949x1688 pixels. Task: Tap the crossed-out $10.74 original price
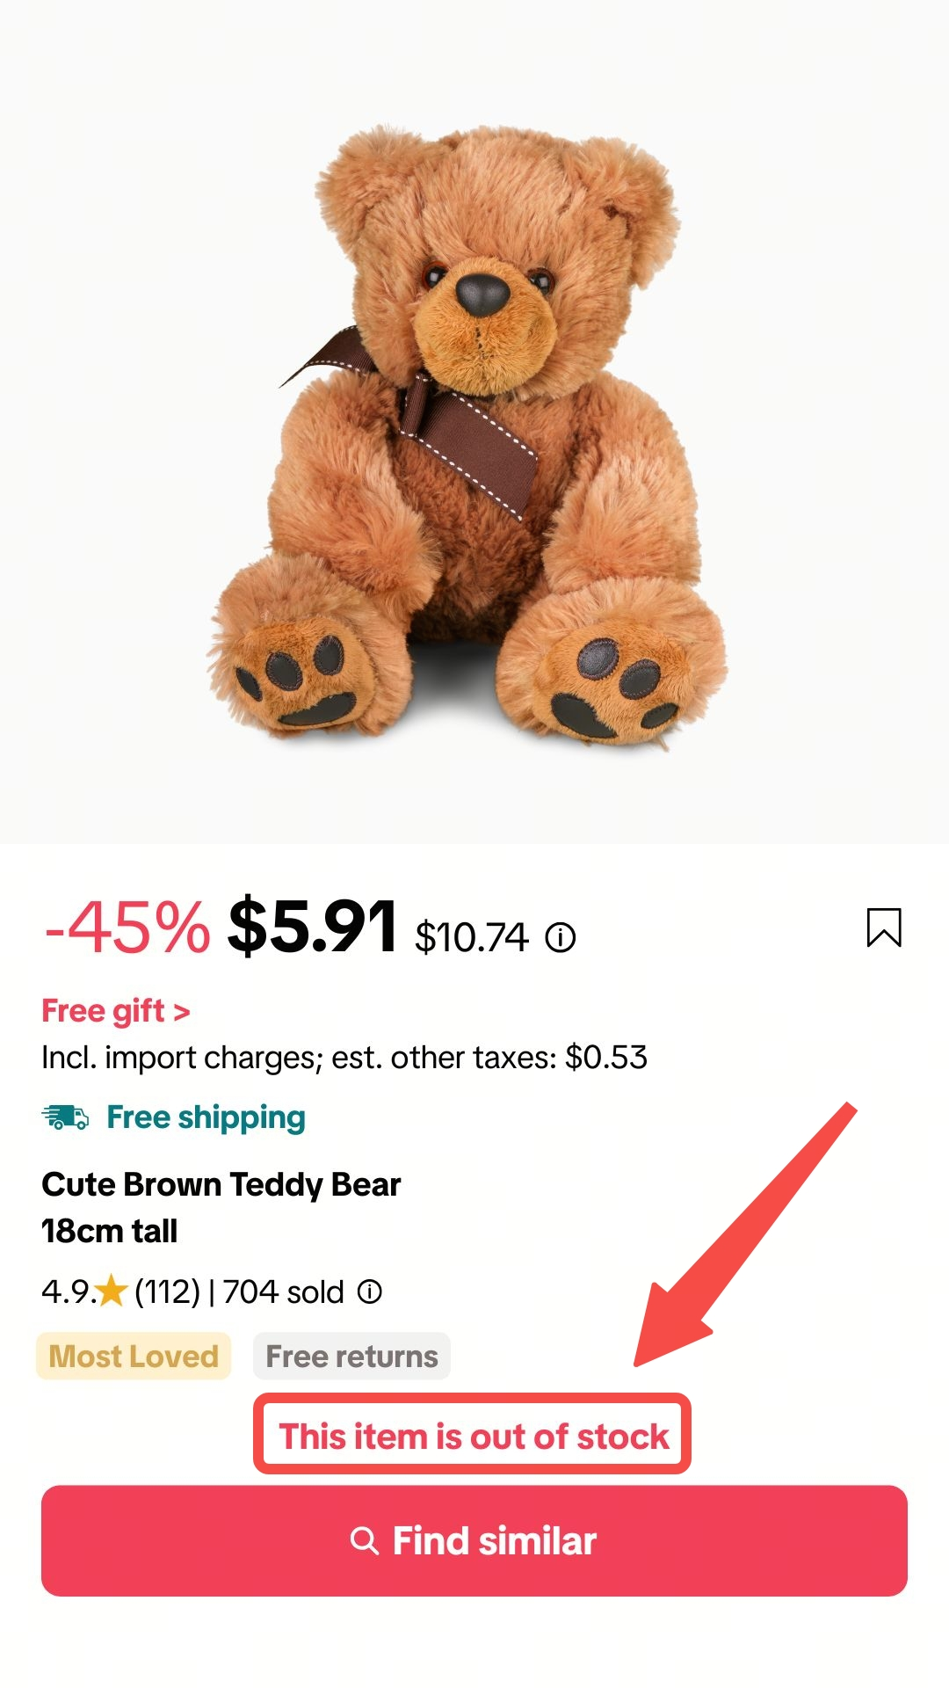click(x=472, y=938)
